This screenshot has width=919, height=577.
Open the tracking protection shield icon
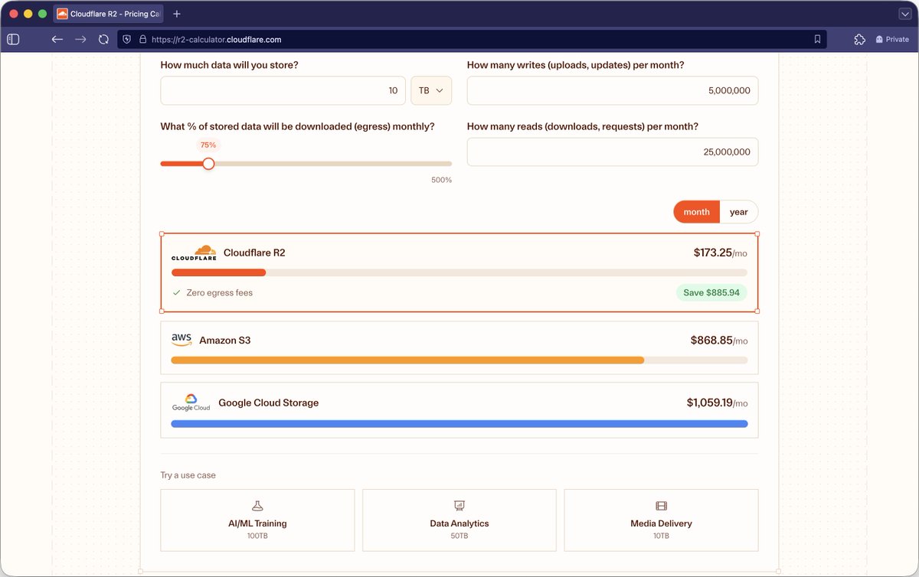126,39
